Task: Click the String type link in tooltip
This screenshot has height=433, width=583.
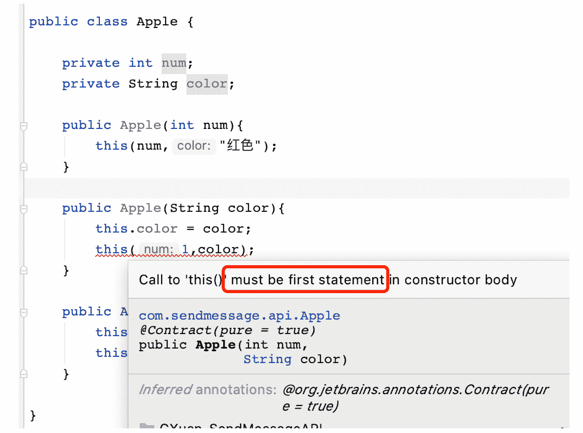Action: click(x=267, y=359)
